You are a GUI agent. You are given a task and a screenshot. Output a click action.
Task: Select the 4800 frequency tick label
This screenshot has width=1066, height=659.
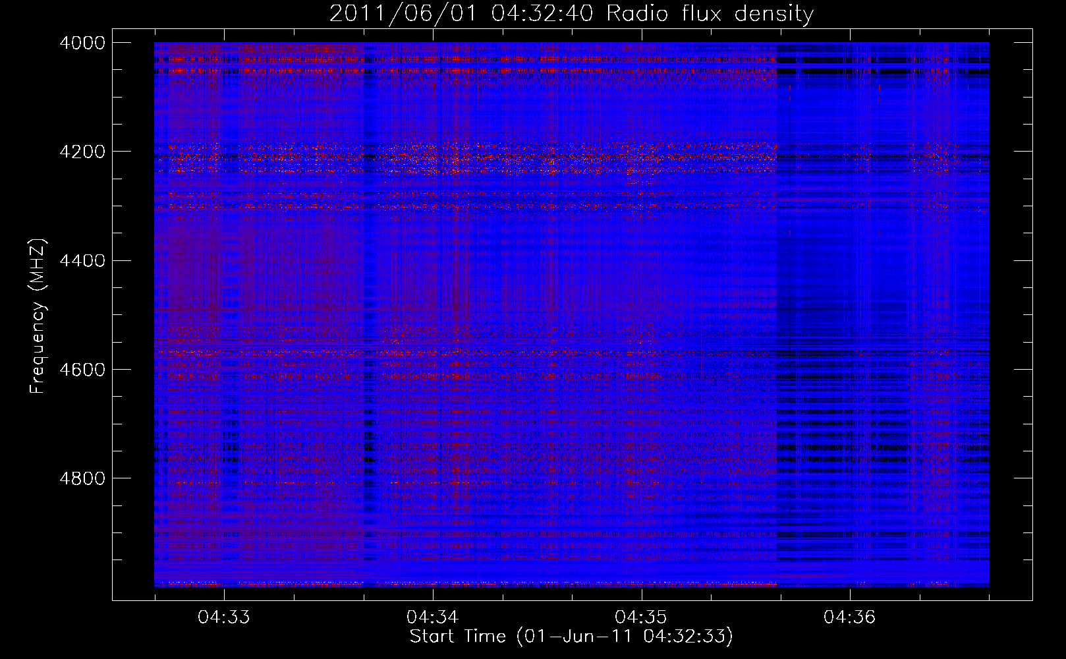tap(82, 478)
